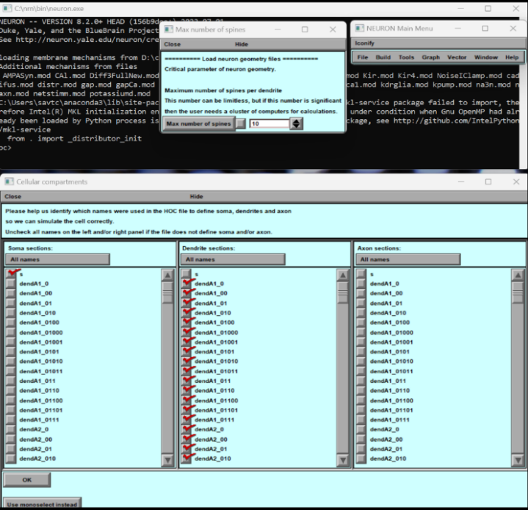Toggle dendA2_0 in Dendrite sections
The width and height of the screenshot is (528, 510).
coord(187,429)
